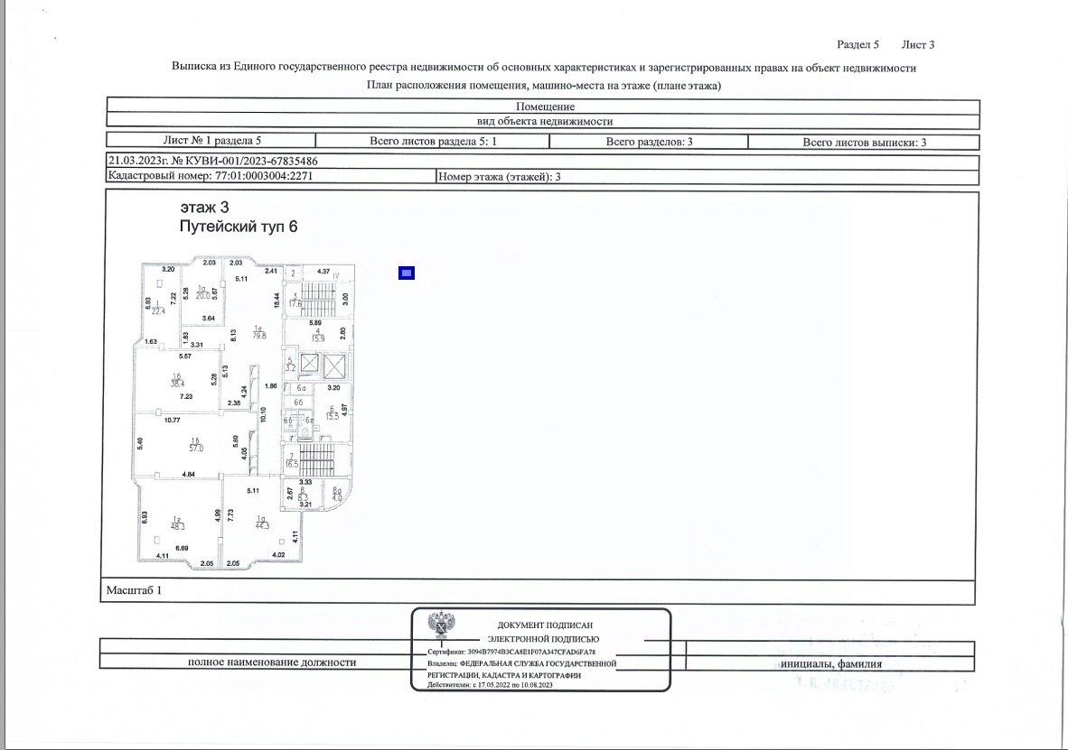
Task: Click the dimension 7.23 on the plan
Action: pyautogui.click(x=186, y=396)
